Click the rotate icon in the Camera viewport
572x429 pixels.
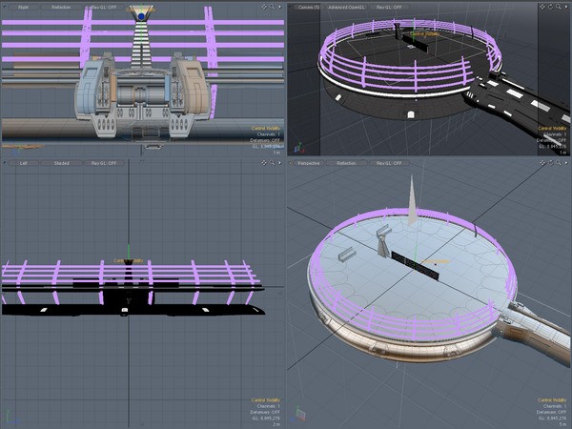click(x=552, y=8)
